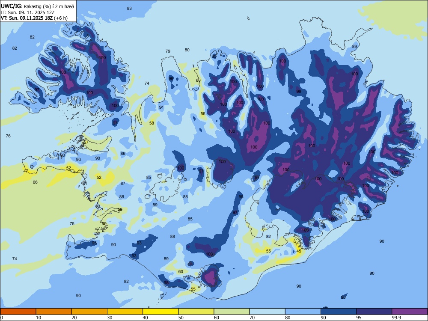Click the '75' humidity value on the map
The width and height of the screenshot is (428, 321).
point(72,223)
